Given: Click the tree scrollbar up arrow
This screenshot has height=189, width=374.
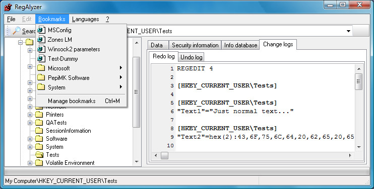Looking at the screenshot, I should pos(137,43).
